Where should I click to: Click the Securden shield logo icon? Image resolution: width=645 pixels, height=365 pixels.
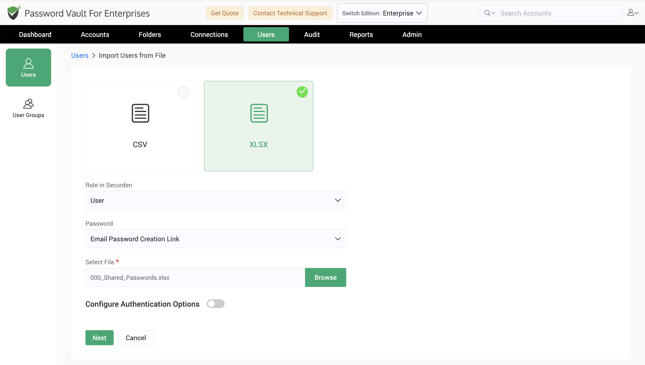pos(14,13)
